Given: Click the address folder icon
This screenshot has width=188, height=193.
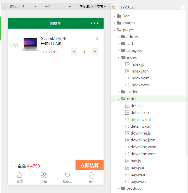Looking at the screenshot, I should tap(123, 37).
